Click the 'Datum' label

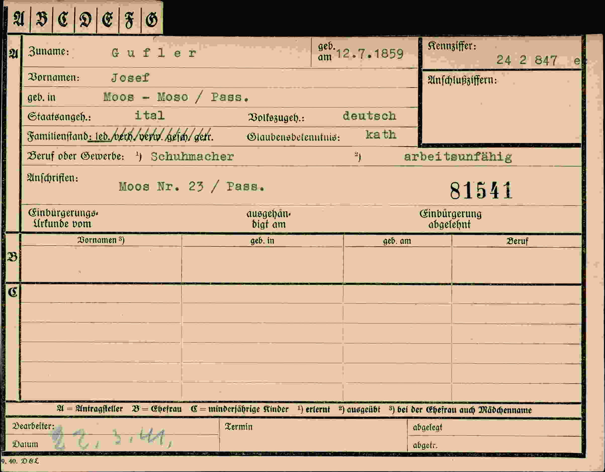click(x=25, y=444)
